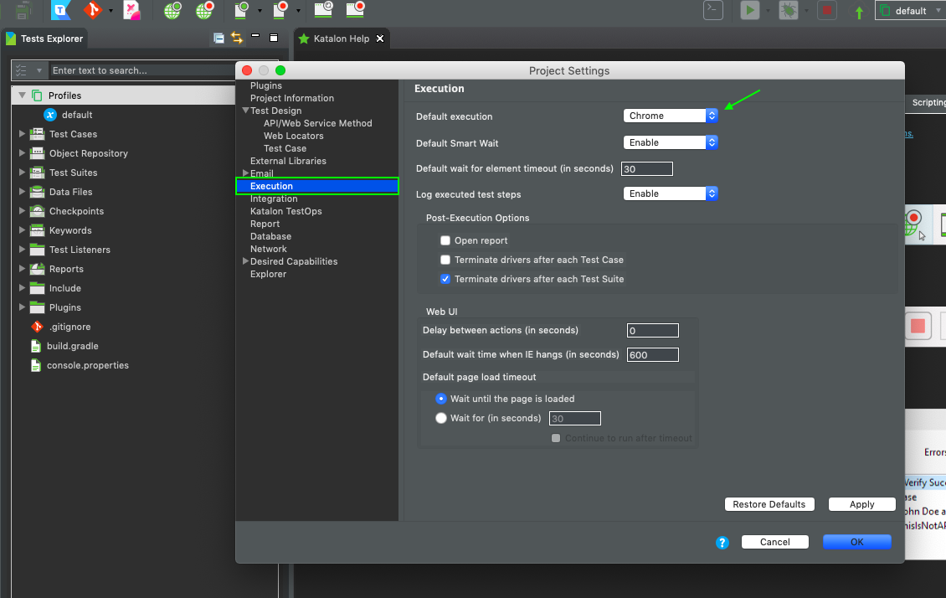This screenshot has width=946, height=598.
Task: Click the Restore Defaults button
Action: point(769,504)
